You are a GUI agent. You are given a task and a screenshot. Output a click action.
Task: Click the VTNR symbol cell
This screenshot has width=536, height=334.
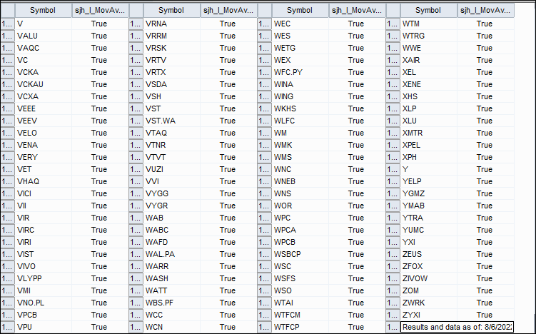[x=171, y=145]
